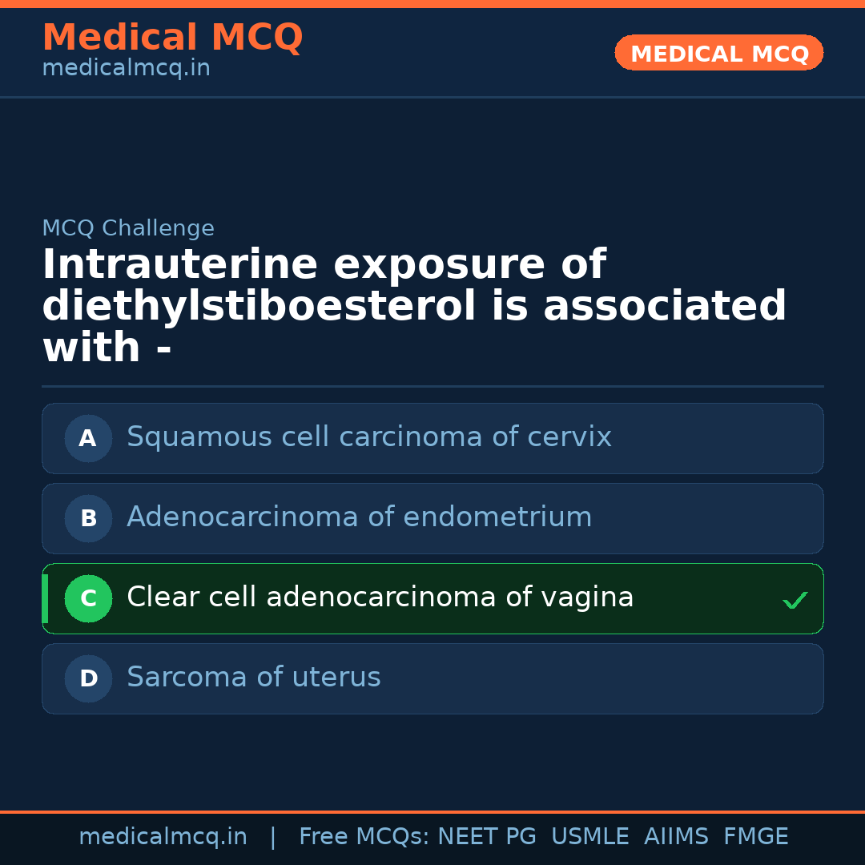
Task: Select Squamous cell carcinoma of cervix answer
Action: click(x=368, y=437)
